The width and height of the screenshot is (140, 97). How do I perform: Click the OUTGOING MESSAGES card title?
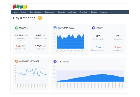pyautogui.click(x=29, y=61)
